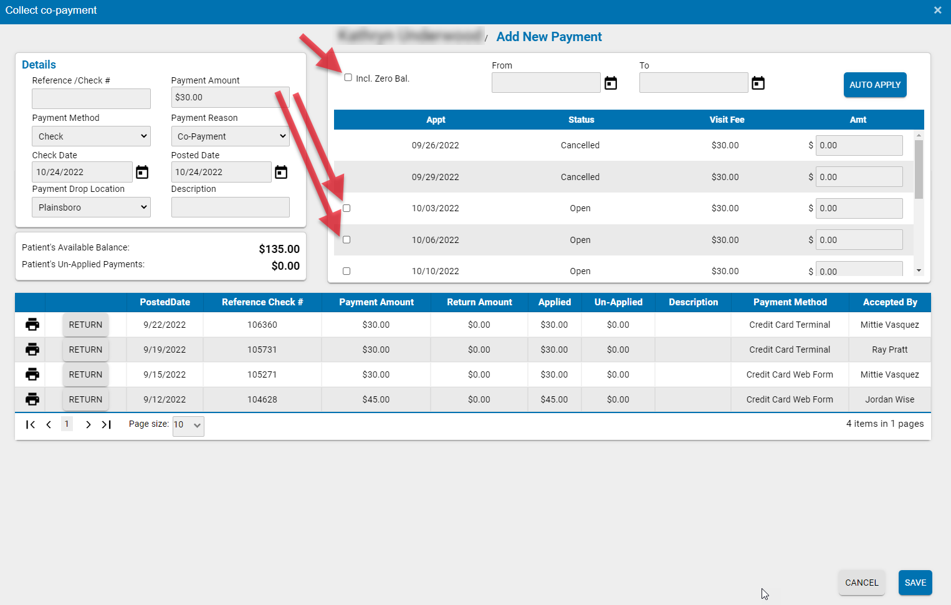Viewport: 951px width, 605px height.
Task: Check the 10/06/2022 open appointment
Action: pos(346,239)
